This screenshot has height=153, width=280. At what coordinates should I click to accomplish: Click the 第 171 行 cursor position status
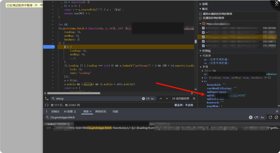[x=65, y=105]
